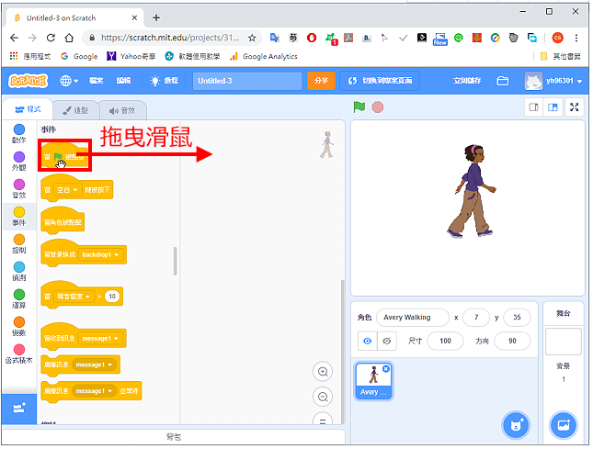Select the purple Looks category circle
Screen dimensions: 593x449
19,157
